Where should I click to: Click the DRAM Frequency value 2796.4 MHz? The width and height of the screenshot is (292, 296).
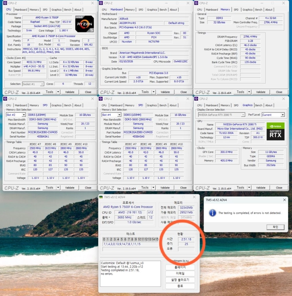250,37
